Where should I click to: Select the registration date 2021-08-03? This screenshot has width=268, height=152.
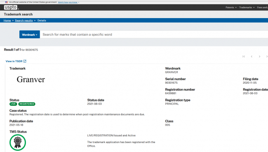tap(250, 93)
